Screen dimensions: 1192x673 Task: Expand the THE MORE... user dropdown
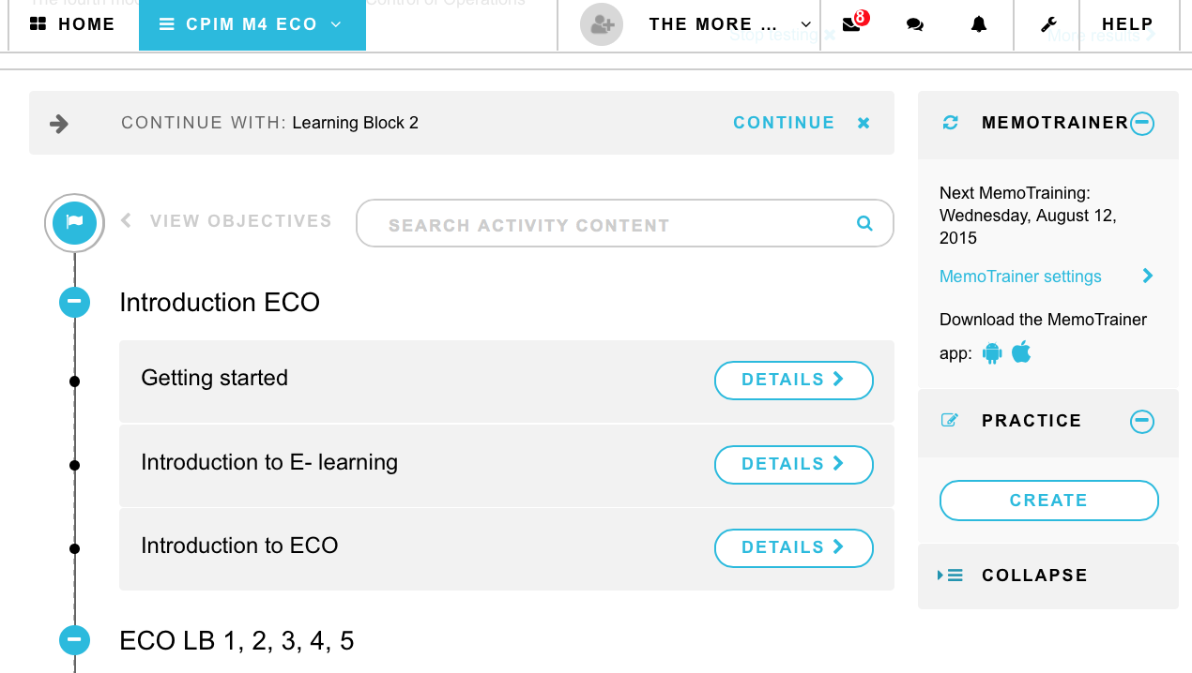(730, 24)
